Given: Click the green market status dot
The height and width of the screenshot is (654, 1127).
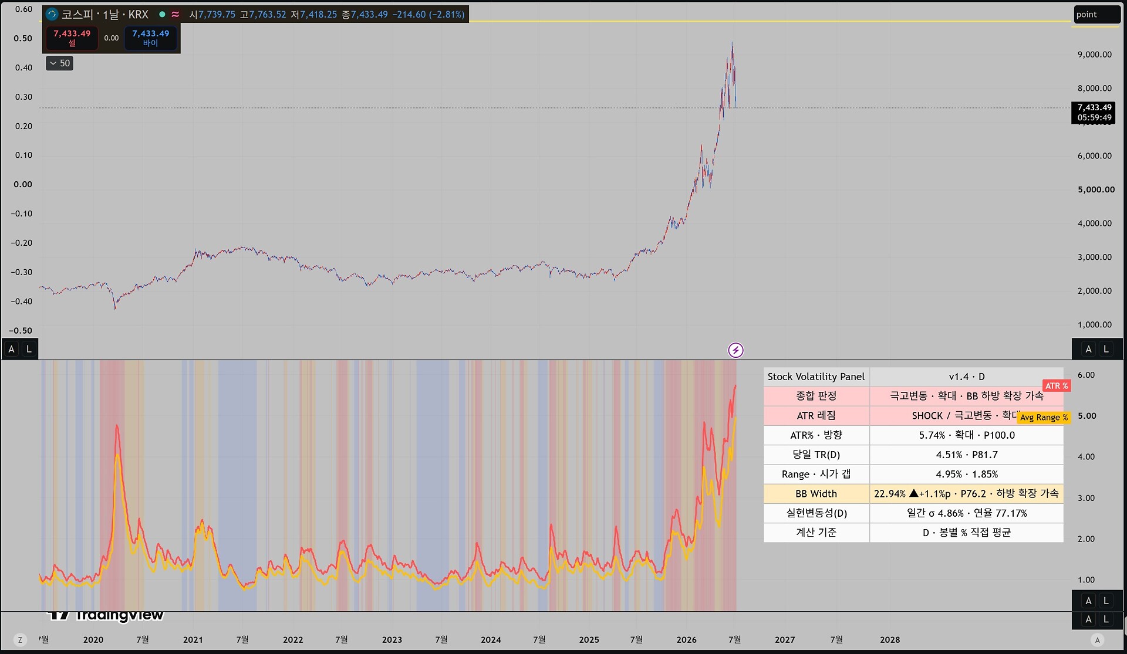Looking at the screenshot, I should pos(163,14).
